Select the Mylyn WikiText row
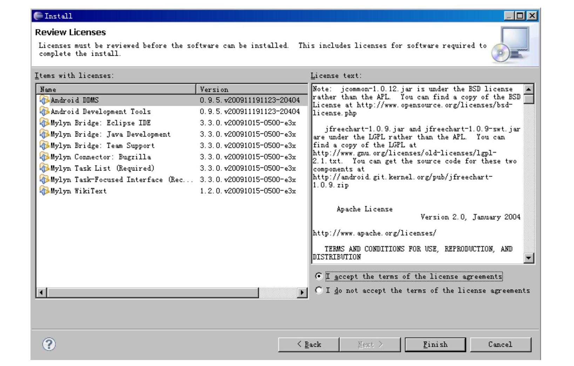The width and height of the screenshot is (574, 366). 172,191
